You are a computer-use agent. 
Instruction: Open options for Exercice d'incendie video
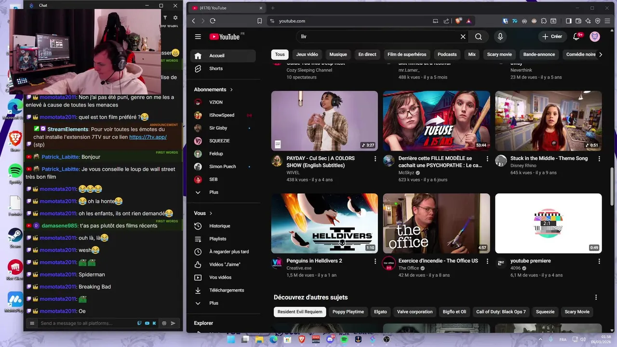pos(487,261)
